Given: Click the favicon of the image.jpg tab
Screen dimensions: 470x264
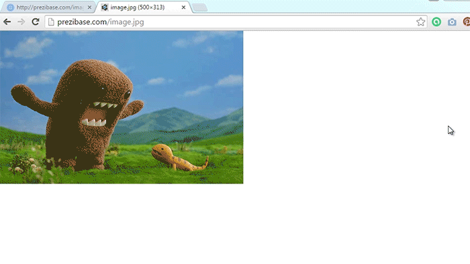Looking at the screenshot, I should (104, 7).
